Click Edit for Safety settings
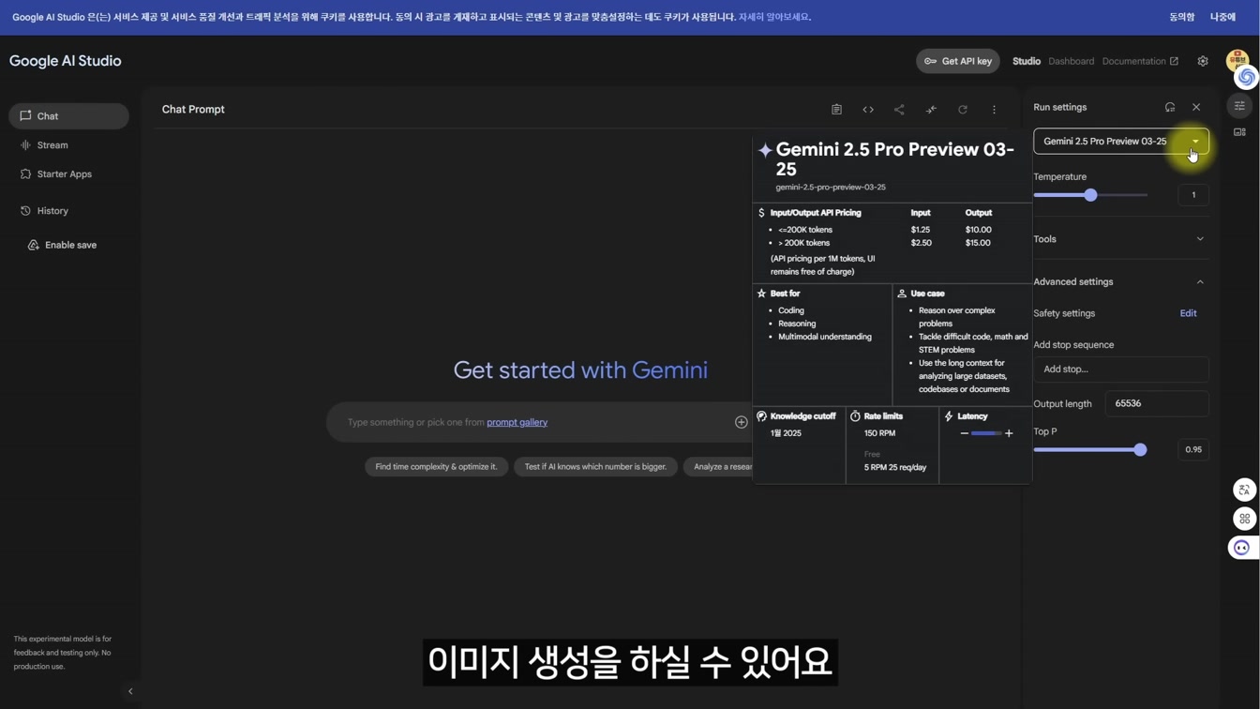Screen dimensions: 1260x709 [1188, 313]
